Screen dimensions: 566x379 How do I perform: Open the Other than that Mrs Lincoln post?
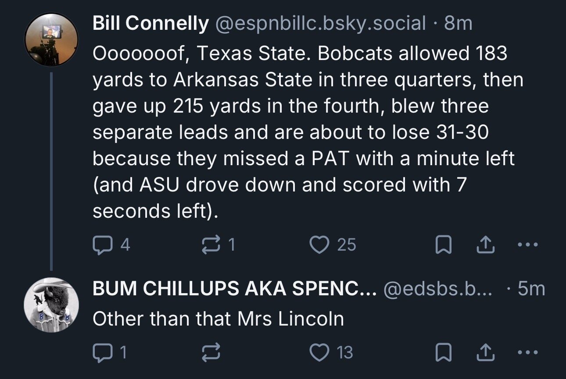218,319
